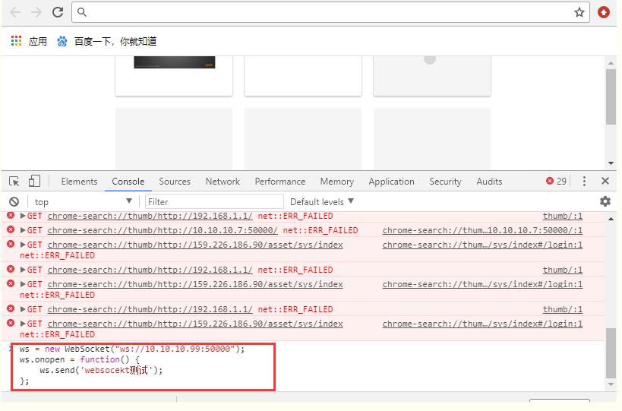The width and height of the screenshot is (622, 411).
Task: Open the Default levels dropdown
Action: 322,201
